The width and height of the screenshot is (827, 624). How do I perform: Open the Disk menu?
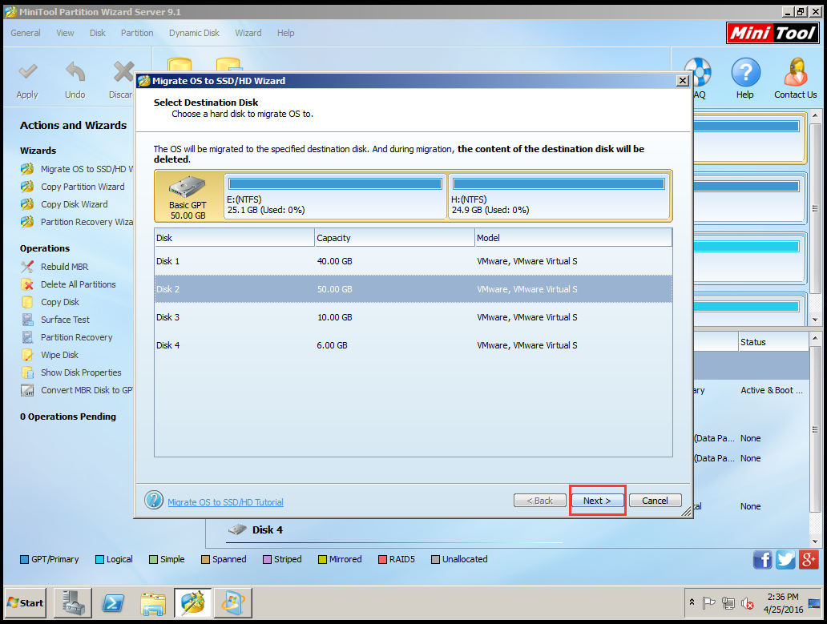click(98, 33)
